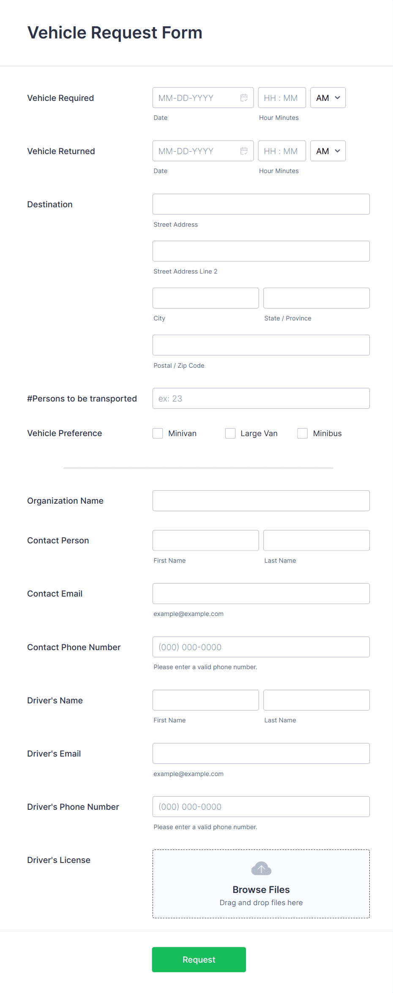Click the City input field

(205, 298)
